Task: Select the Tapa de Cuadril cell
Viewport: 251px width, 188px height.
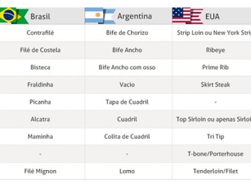Action: [127, 102]
